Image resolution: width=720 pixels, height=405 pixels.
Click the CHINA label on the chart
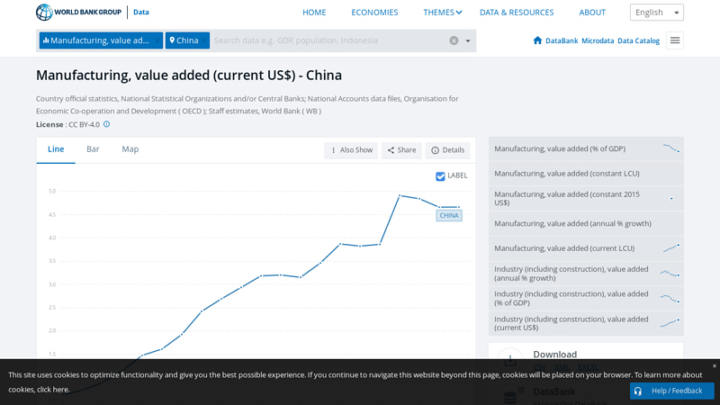[448, 215]
